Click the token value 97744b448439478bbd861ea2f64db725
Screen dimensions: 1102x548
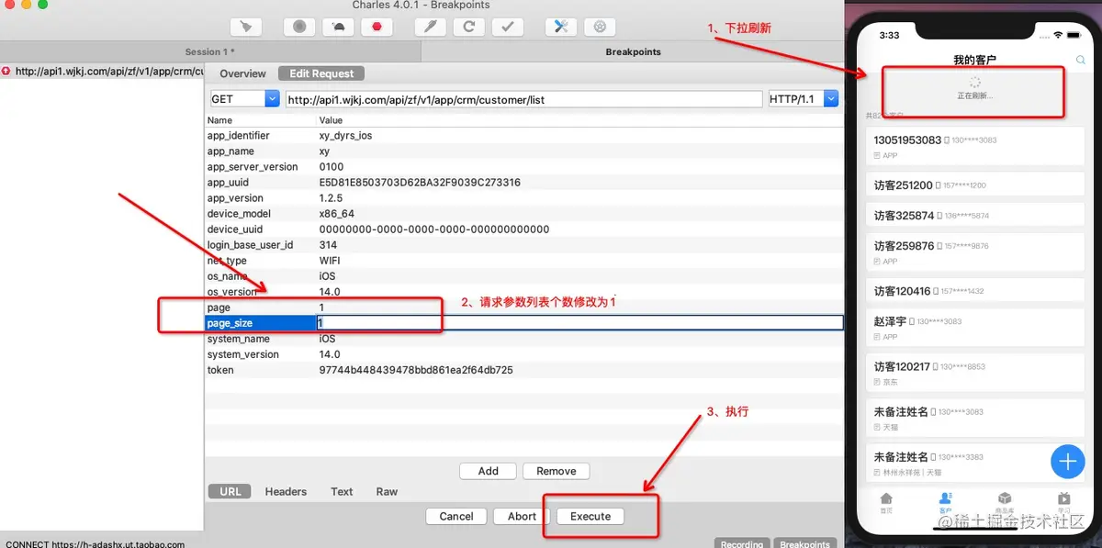click(416, 370)
